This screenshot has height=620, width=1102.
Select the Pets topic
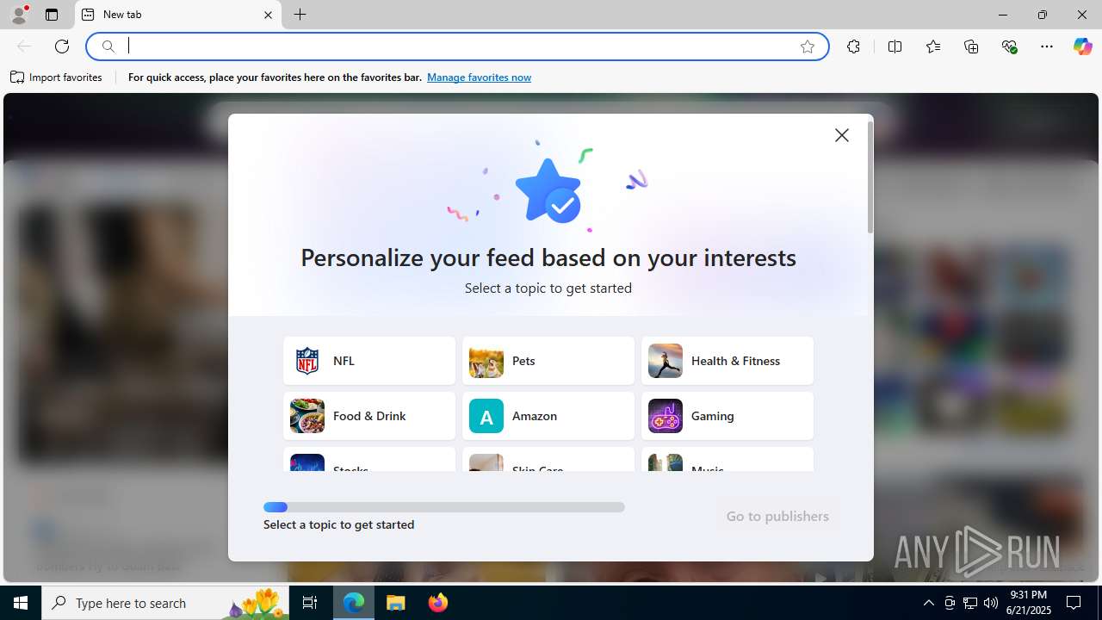click(x=548, y=361)
